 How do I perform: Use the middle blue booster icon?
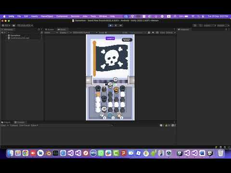coord(111,115)
